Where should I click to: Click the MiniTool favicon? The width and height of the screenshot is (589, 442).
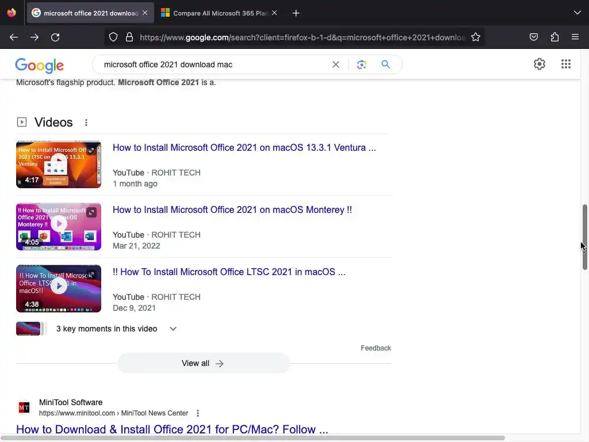pos(24,407)
